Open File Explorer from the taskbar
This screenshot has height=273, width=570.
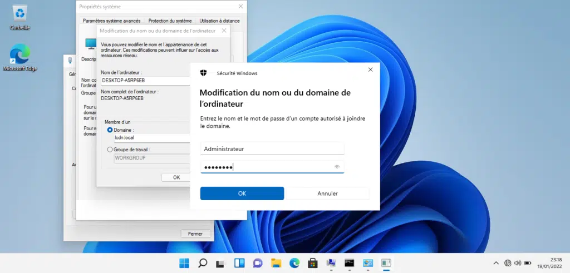[276, 263]
